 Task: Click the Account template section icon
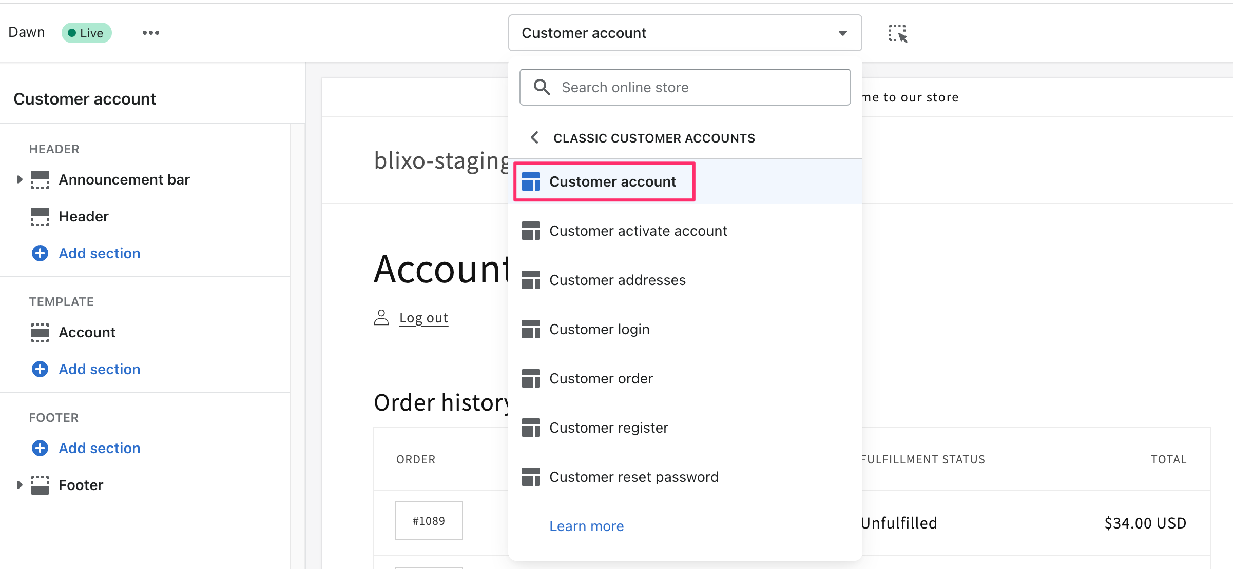[40, 332]
